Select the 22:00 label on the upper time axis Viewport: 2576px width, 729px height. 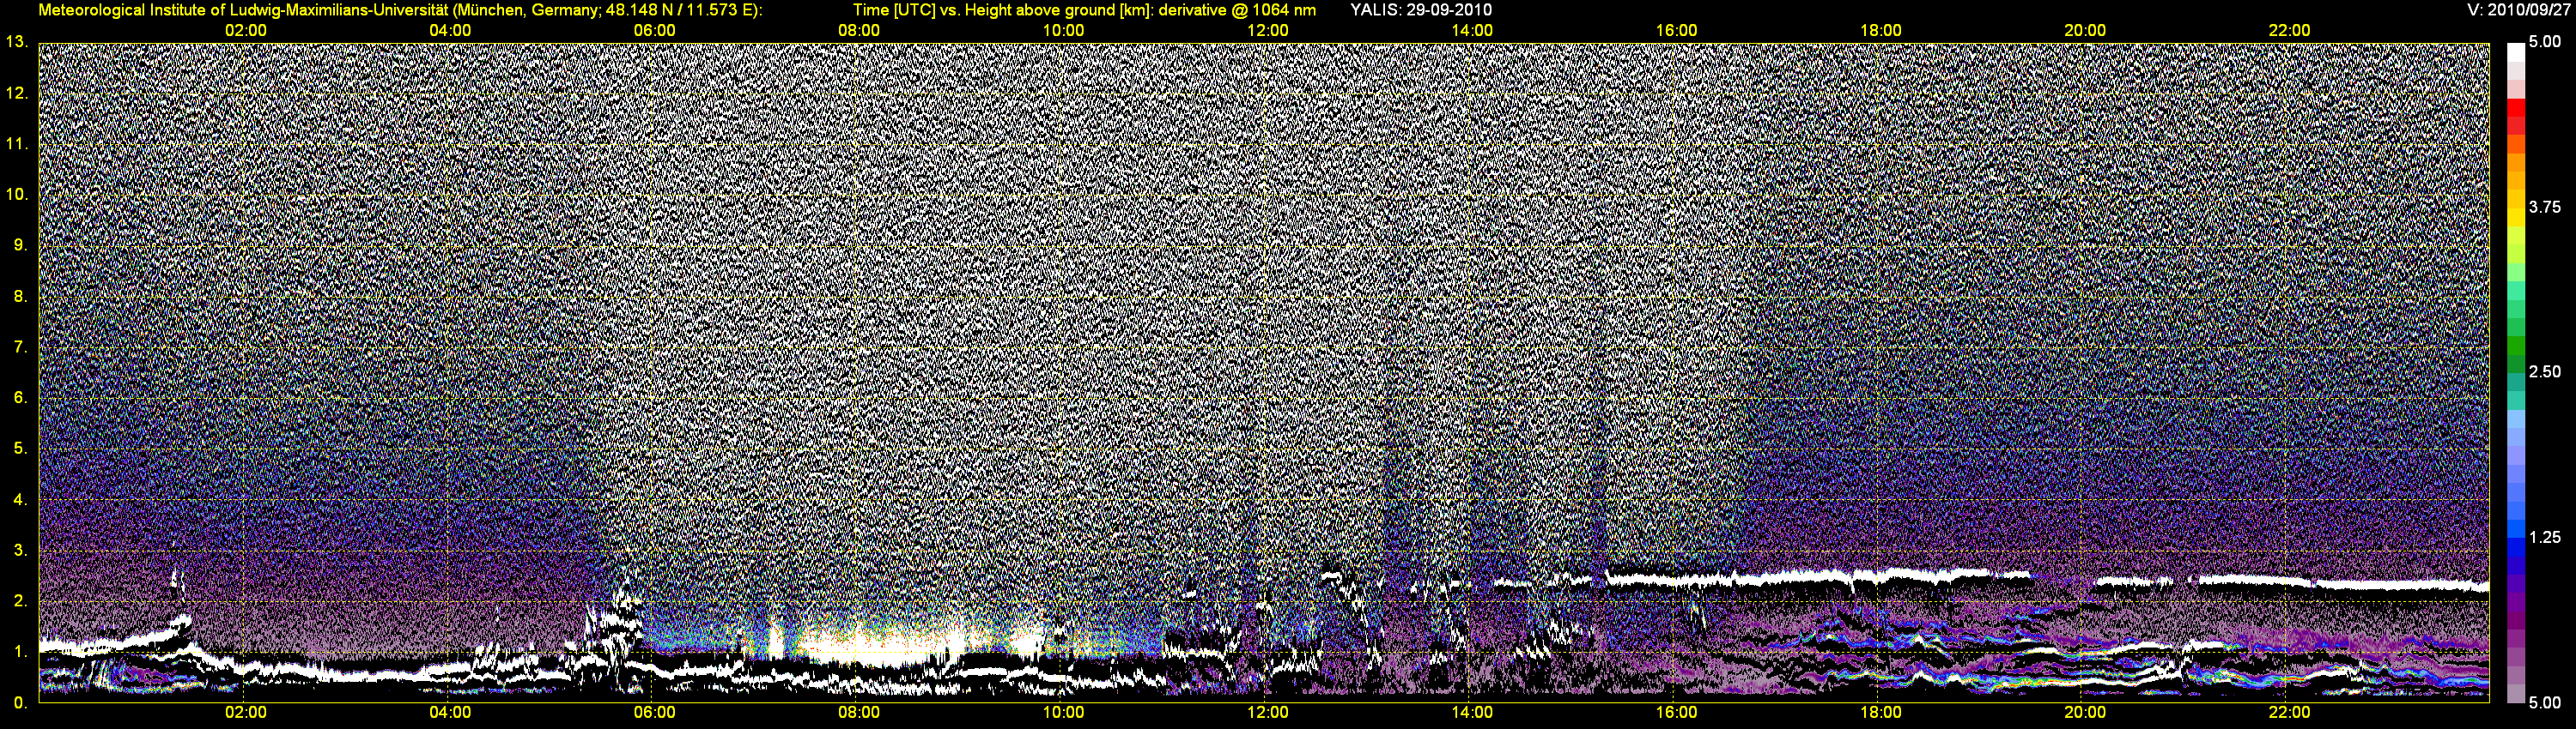click(2290, 31)
